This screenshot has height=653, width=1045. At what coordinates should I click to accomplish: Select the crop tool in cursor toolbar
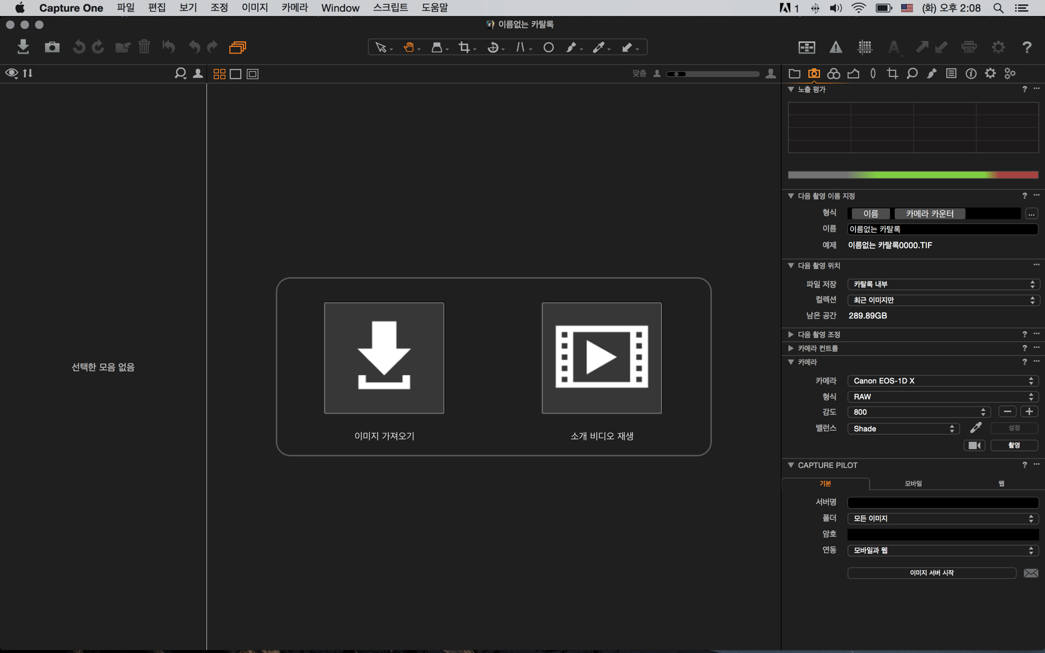tap(464, 47)
